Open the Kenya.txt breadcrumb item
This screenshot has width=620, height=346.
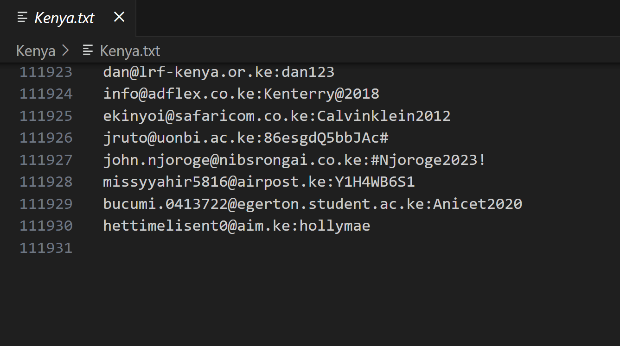[130, 50]
